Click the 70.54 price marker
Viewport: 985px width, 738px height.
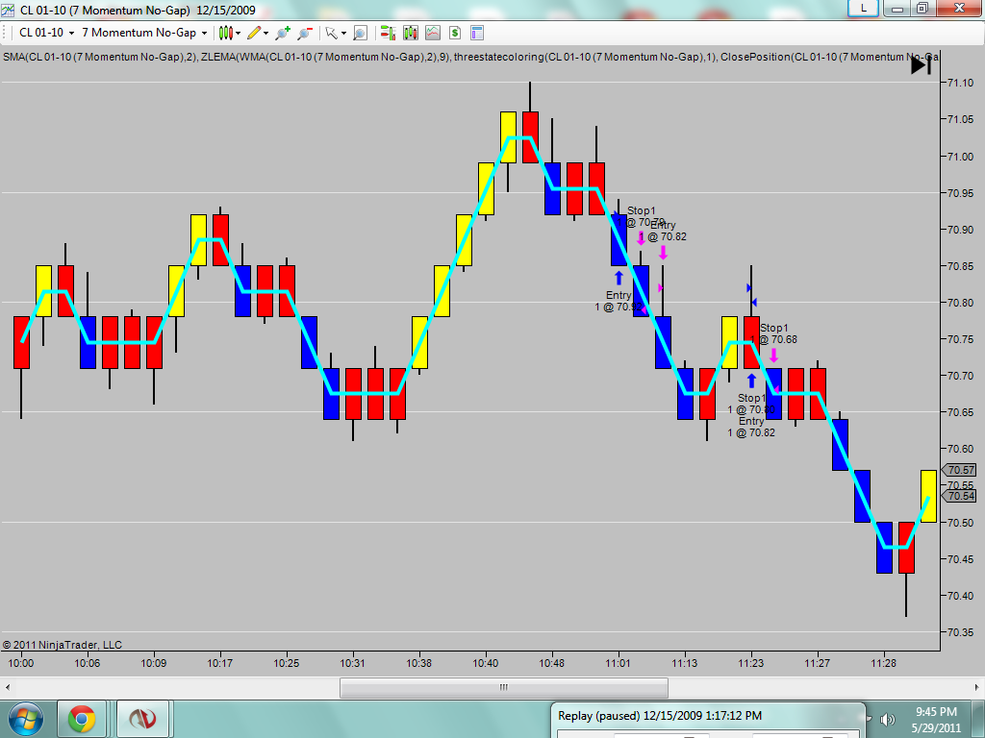960,496
